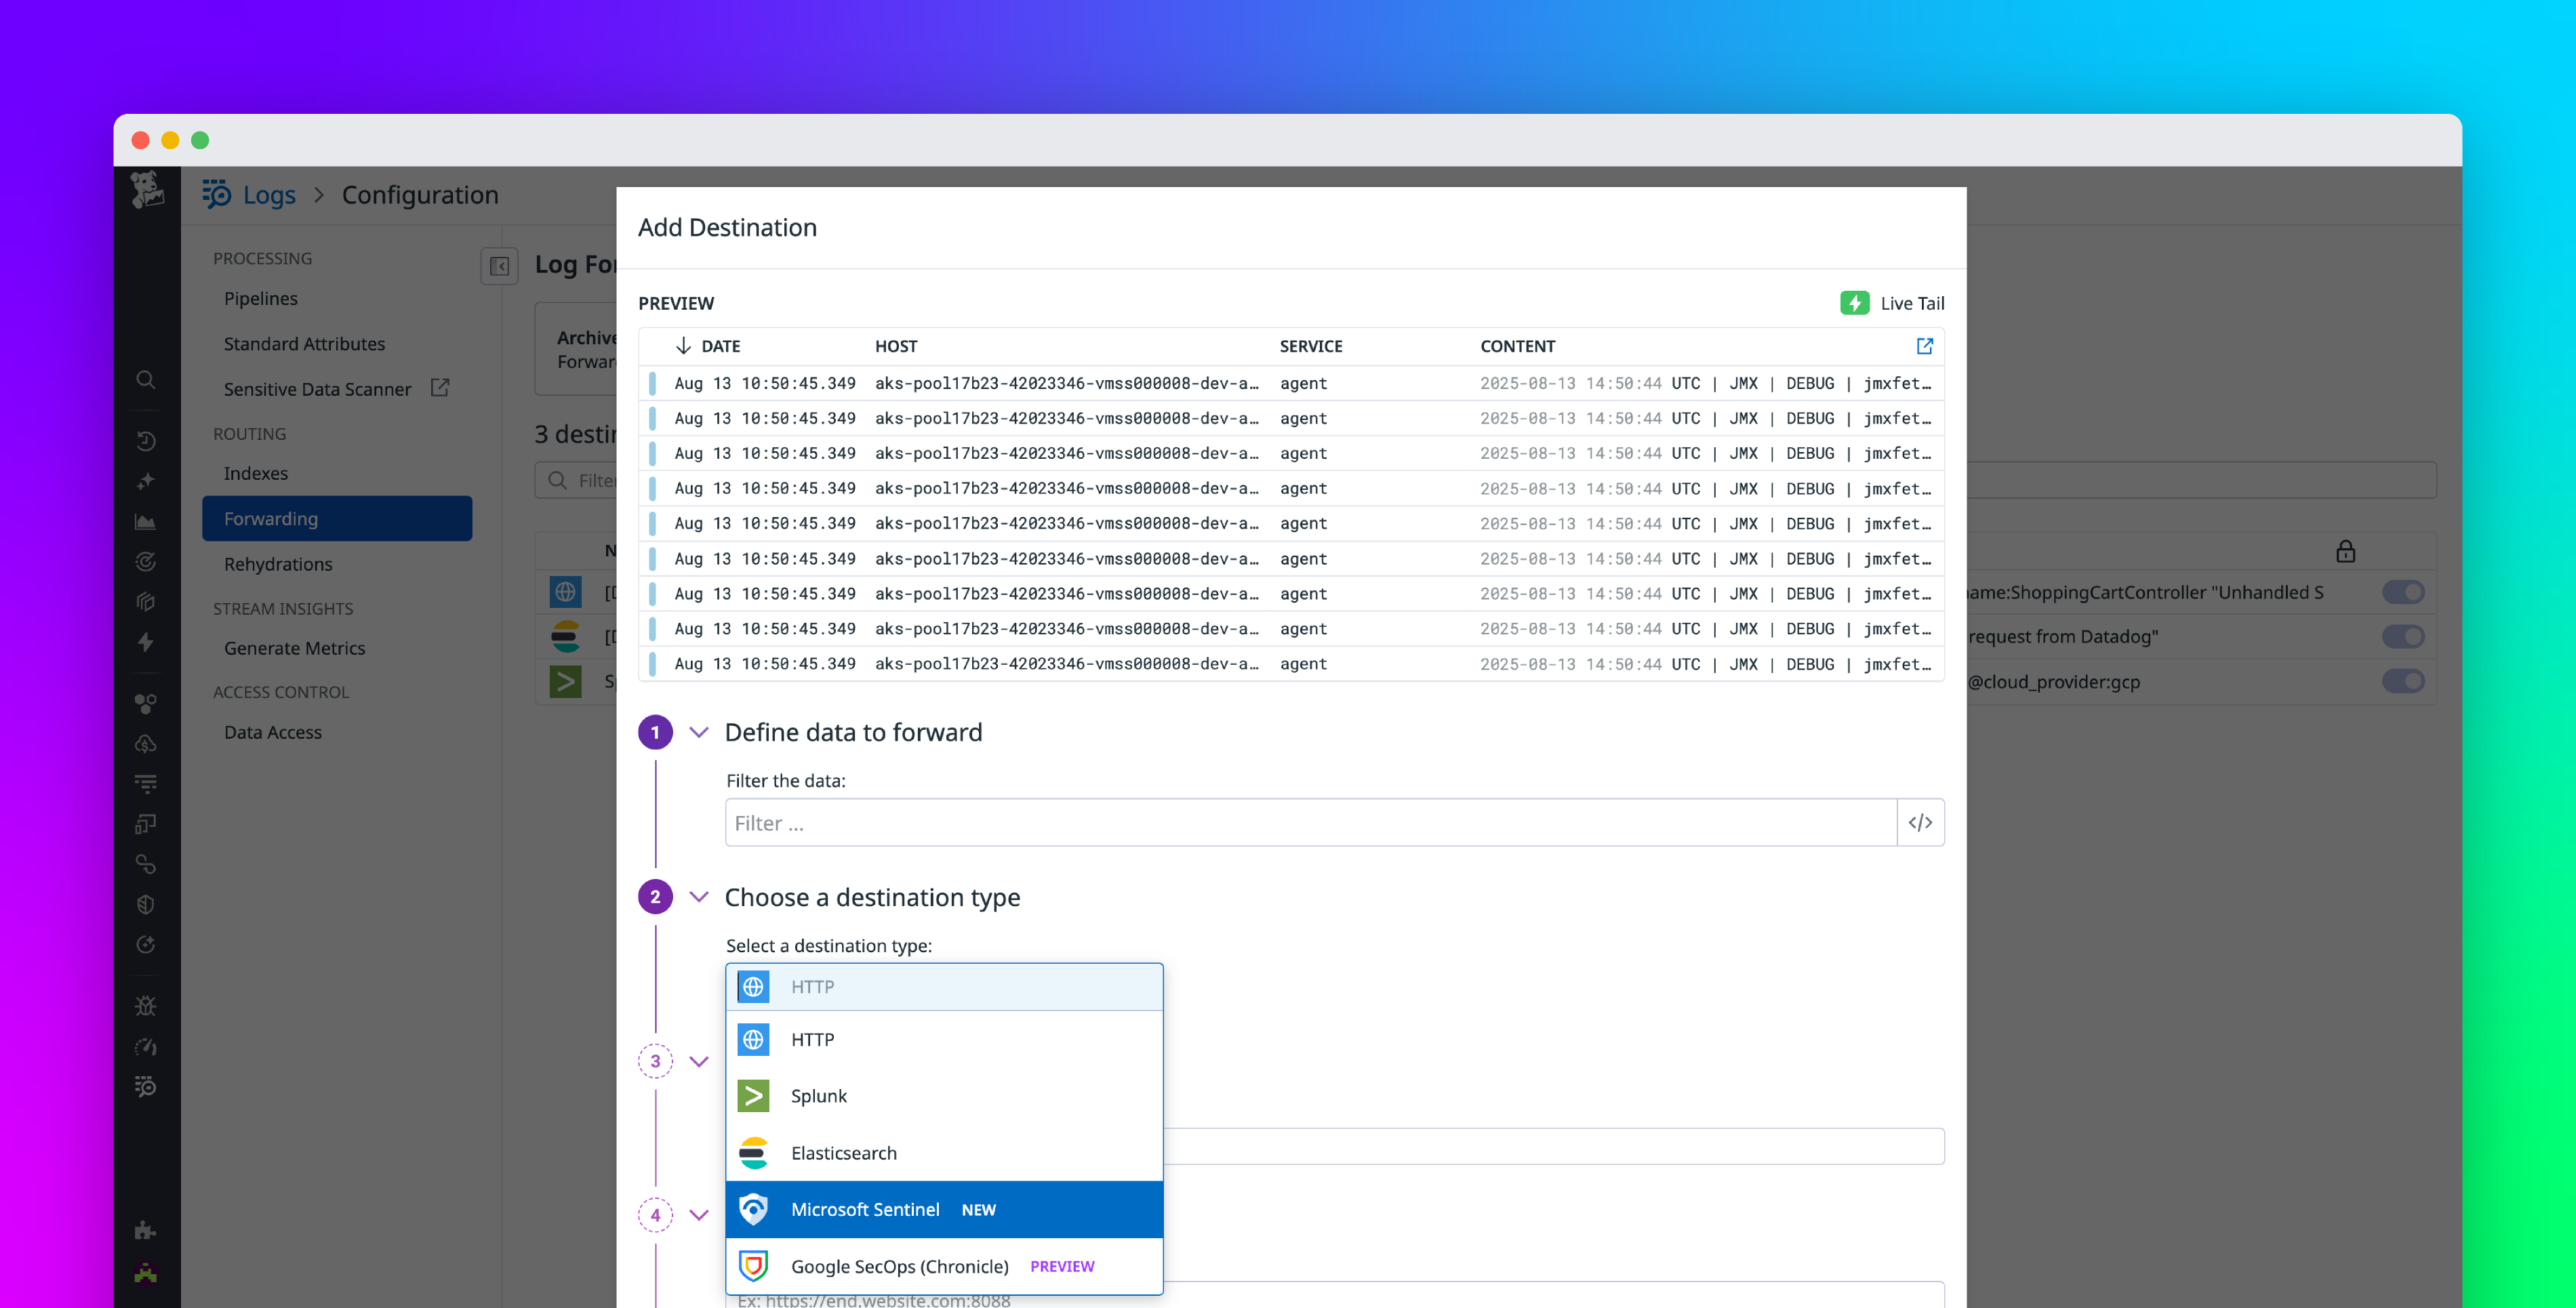Open the Forwarding menu item
Viewport: 2576px width, 1308px height.
tap(271, 518)
